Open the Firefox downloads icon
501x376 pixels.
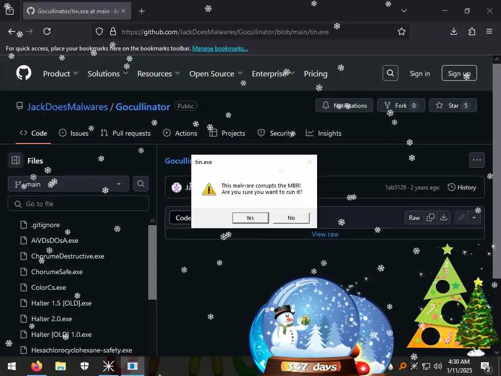click(454, 31)
